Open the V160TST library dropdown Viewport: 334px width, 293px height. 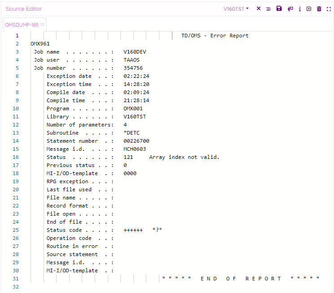[236, 9]
